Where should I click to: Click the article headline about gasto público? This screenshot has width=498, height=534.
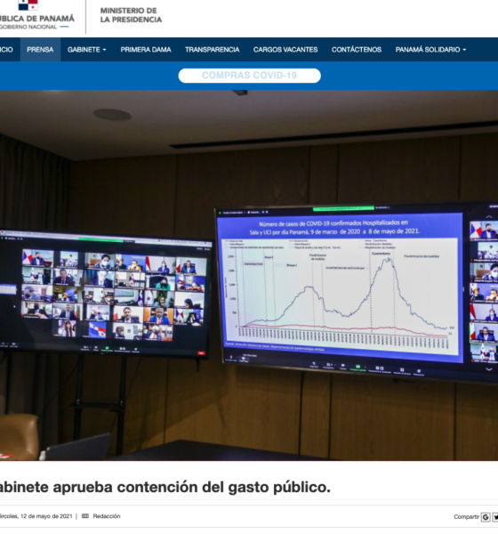click(165, 487)
